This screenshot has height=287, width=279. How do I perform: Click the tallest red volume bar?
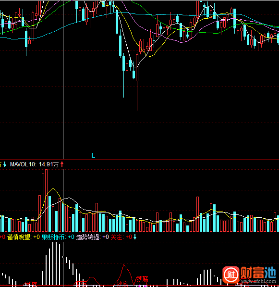pyautogui.click(x=46, y=200)
